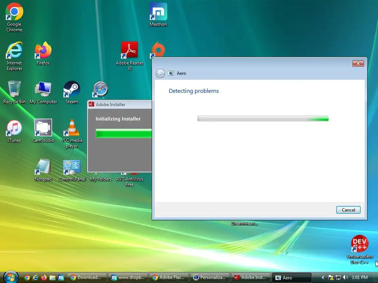Image resolution: width=378 pixels, height=283 pixels.
Task: Close the Aero troubleshooter window
Action: click(358, 63)
